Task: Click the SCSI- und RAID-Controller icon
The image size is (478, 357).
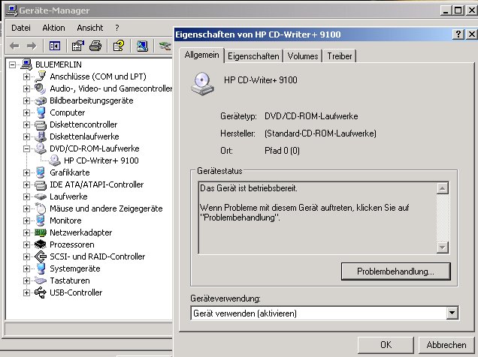Action: click(x=41, y=256)
